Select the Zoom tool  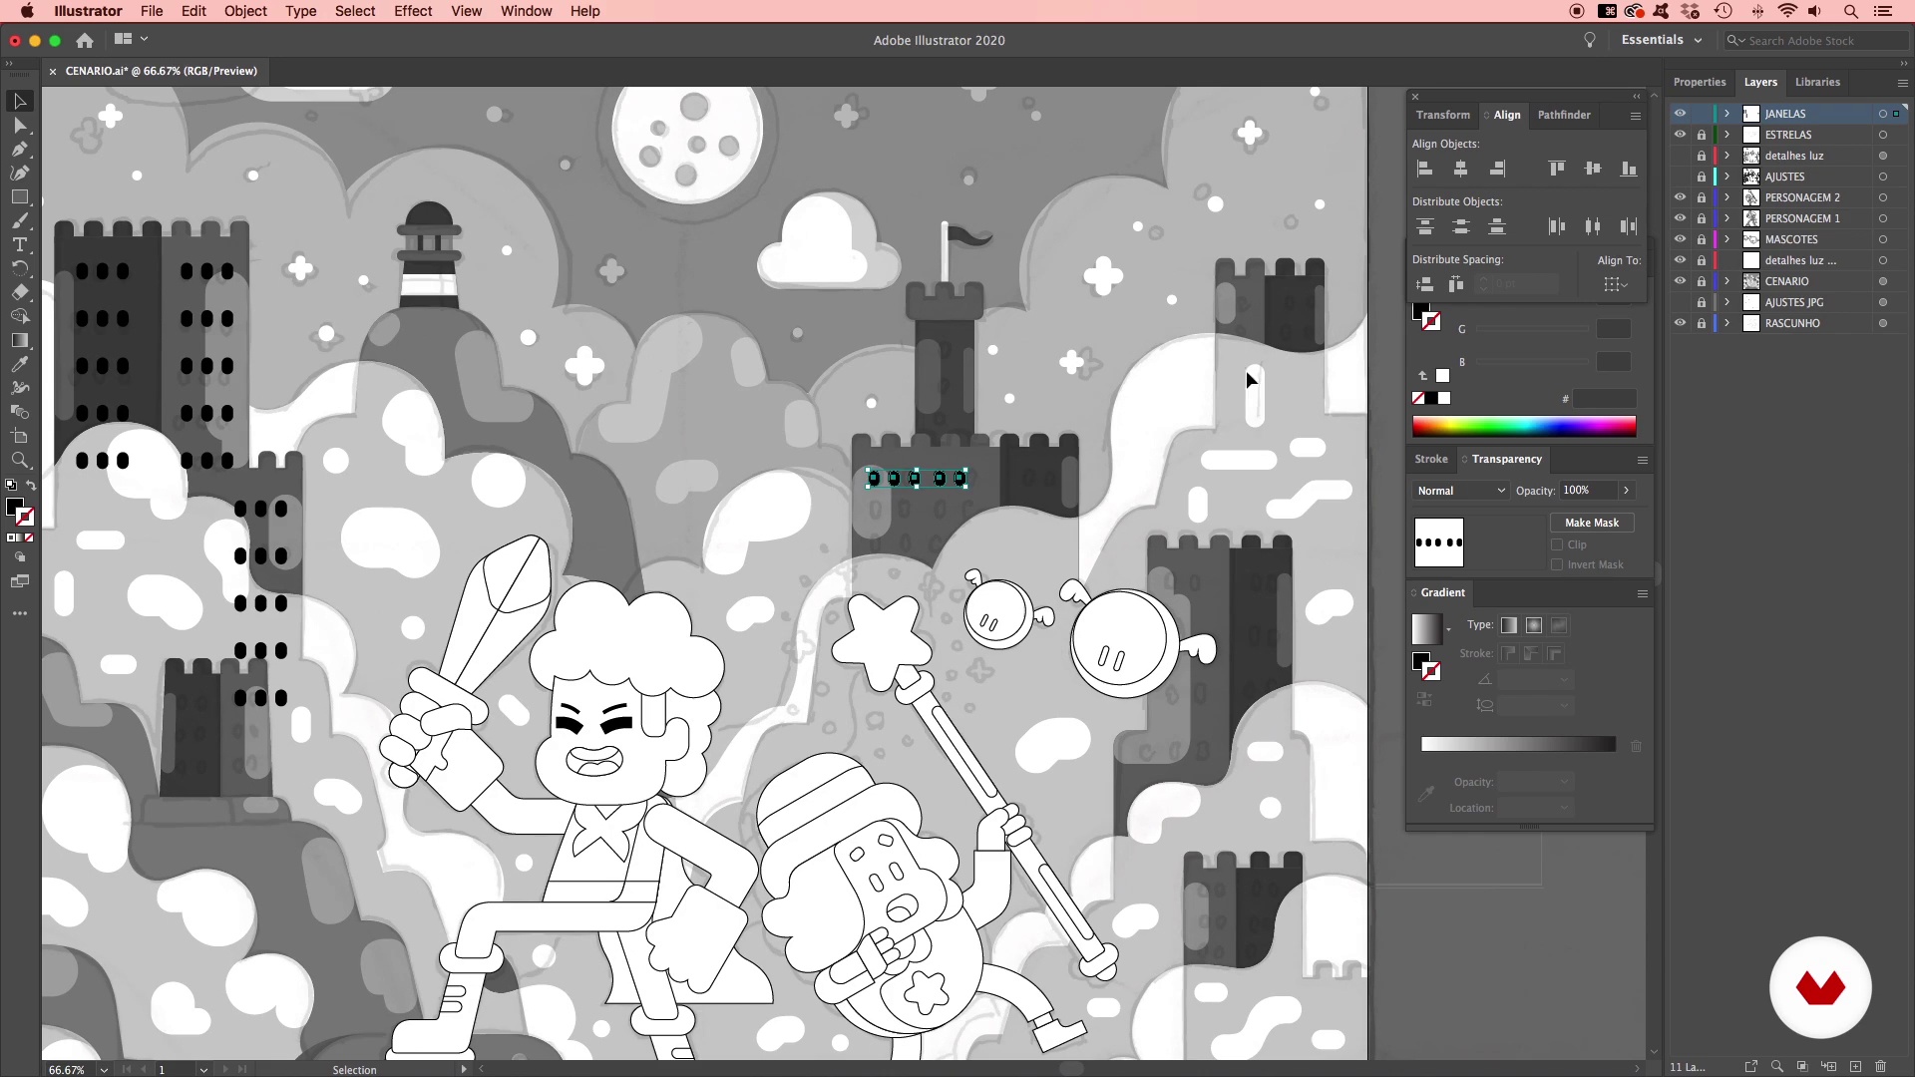pos(19,461)
